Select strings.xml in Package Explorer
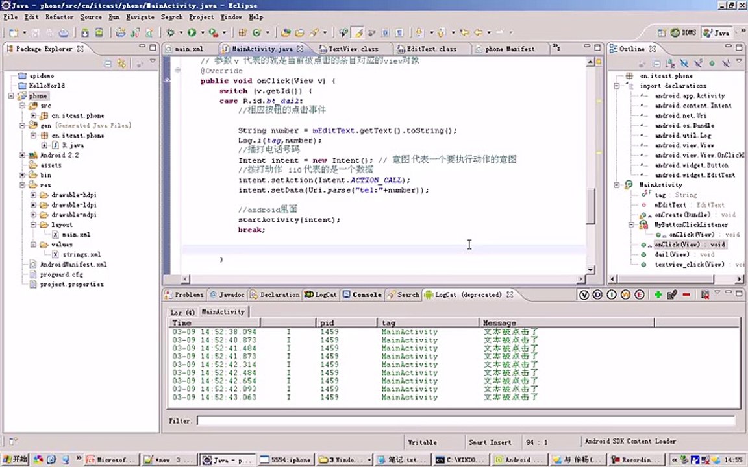Screen dimensions: 748x467 pyautogui.click(x=77, y=254)
